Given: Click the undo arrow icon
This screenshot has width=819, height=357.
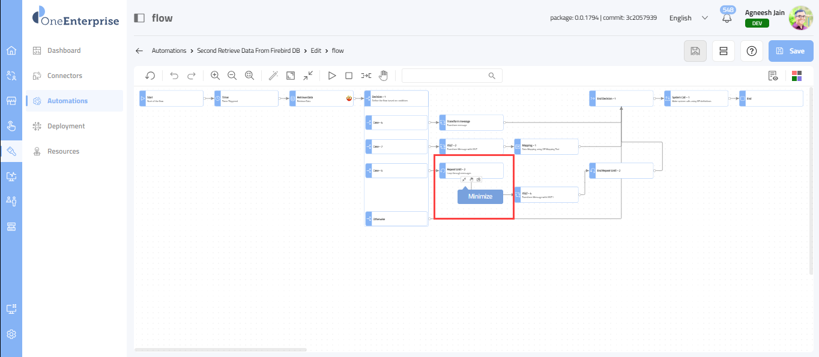Looking at the screenshot, I should click(x=174, y=76).
